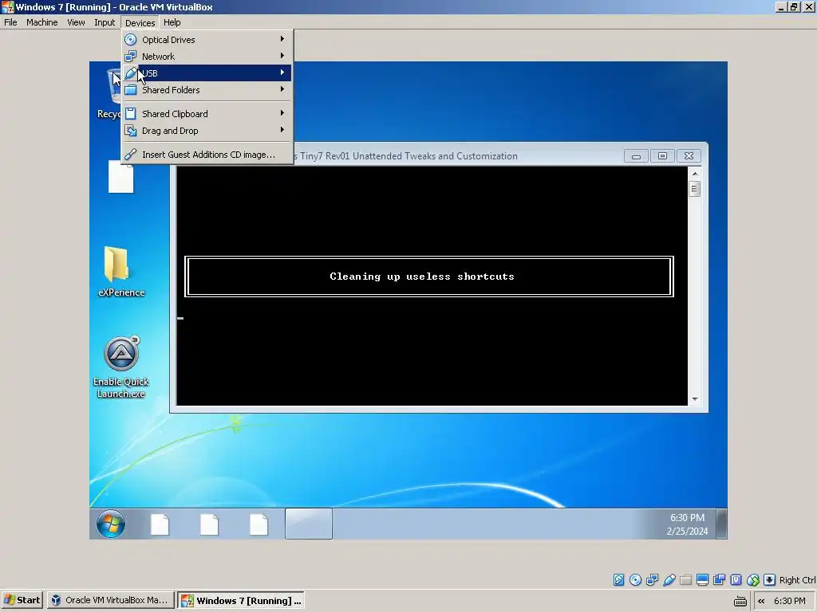Open the on-screen keyboard tray icon
Screen dimensions: 817x612
(740, 601)
